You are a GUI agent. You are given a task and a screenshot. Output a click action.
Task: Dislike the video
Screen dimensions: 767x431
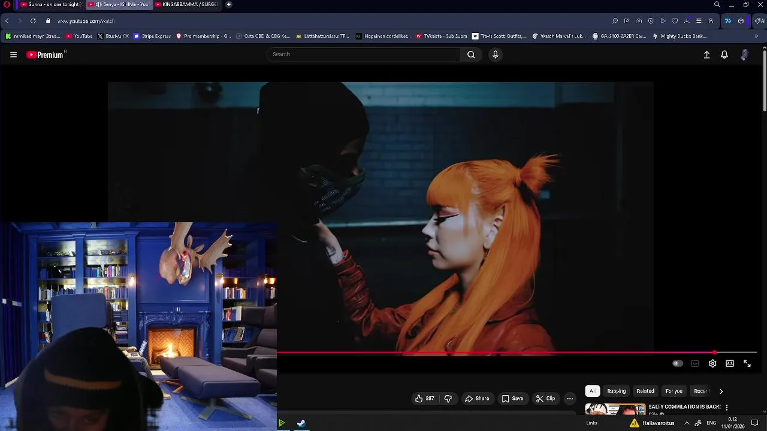(x=448, y=399)
